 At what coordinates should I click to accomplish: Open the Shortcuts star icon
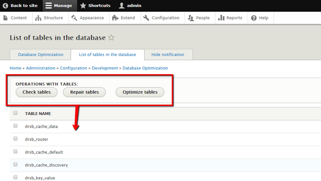(83, 5)
